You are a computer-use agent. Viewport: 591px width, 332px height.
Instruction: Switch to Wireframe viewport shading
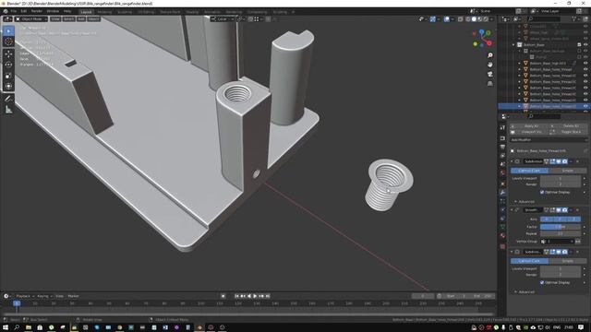(x=468, y=18)
